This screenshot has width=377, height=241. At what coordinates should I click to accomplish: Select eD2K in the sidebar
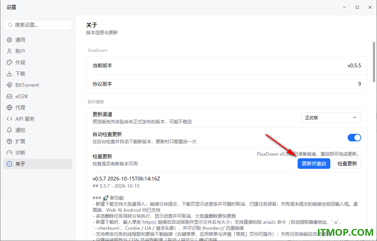pos(38,96)
